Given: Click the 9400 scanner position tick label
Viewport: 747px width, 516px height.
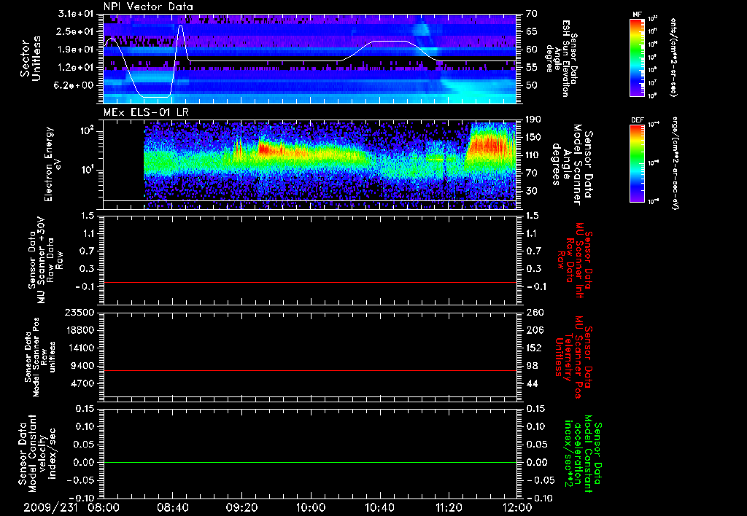Looking at the screenshot, I should point(82,366).
